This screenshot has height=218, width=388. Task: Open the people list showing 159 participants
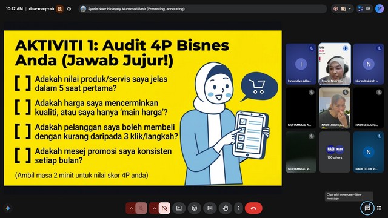tap(364, 8)
